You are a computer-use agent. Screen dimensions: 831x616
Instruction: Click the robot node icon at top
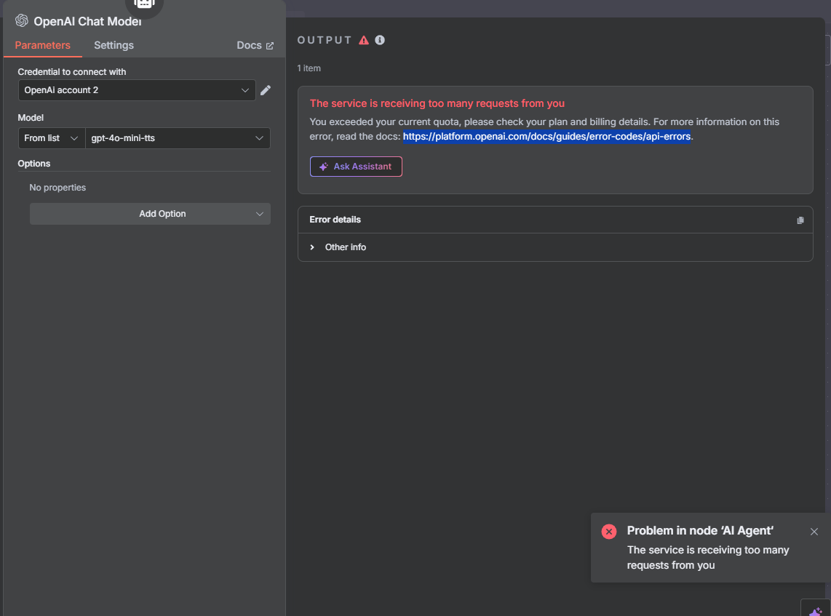point(144,5)
